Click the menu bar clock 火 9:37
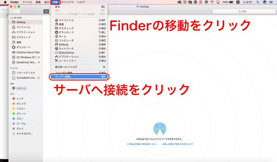The width and height of the screenshot is (277, 162). click(248, 2)
